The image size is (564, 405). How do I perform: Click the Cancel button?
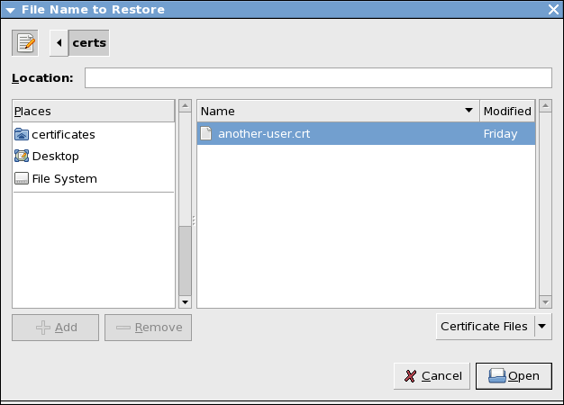(432, 376)
